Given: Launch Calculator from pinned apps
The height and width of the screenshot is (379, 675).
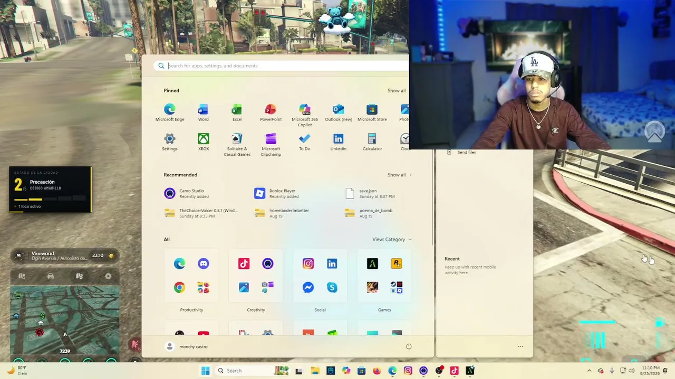Looking at the screenshot, I should pyautogui.click(x=372, y=142).
